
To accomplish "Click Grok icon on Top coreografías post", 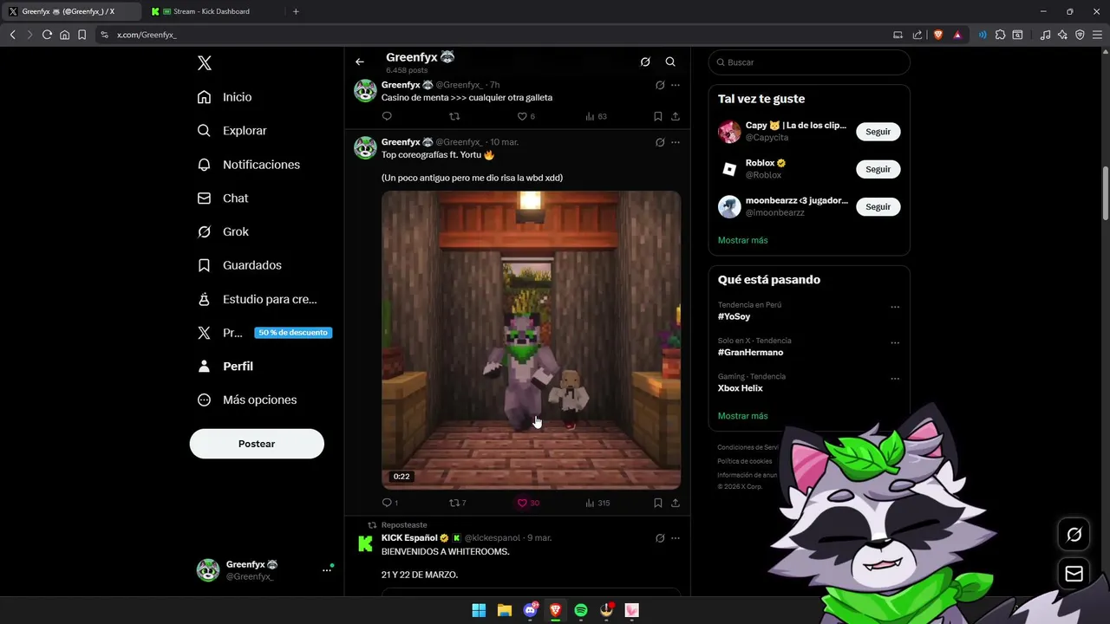I will point(660,142).
